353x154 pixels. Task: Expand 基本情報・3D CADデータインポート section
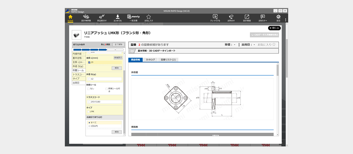click(132, 51)
